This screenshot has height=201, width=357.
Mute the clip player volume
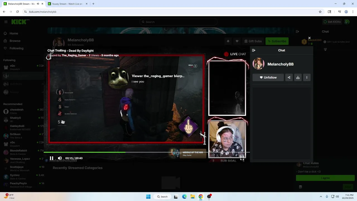point(60,158)
